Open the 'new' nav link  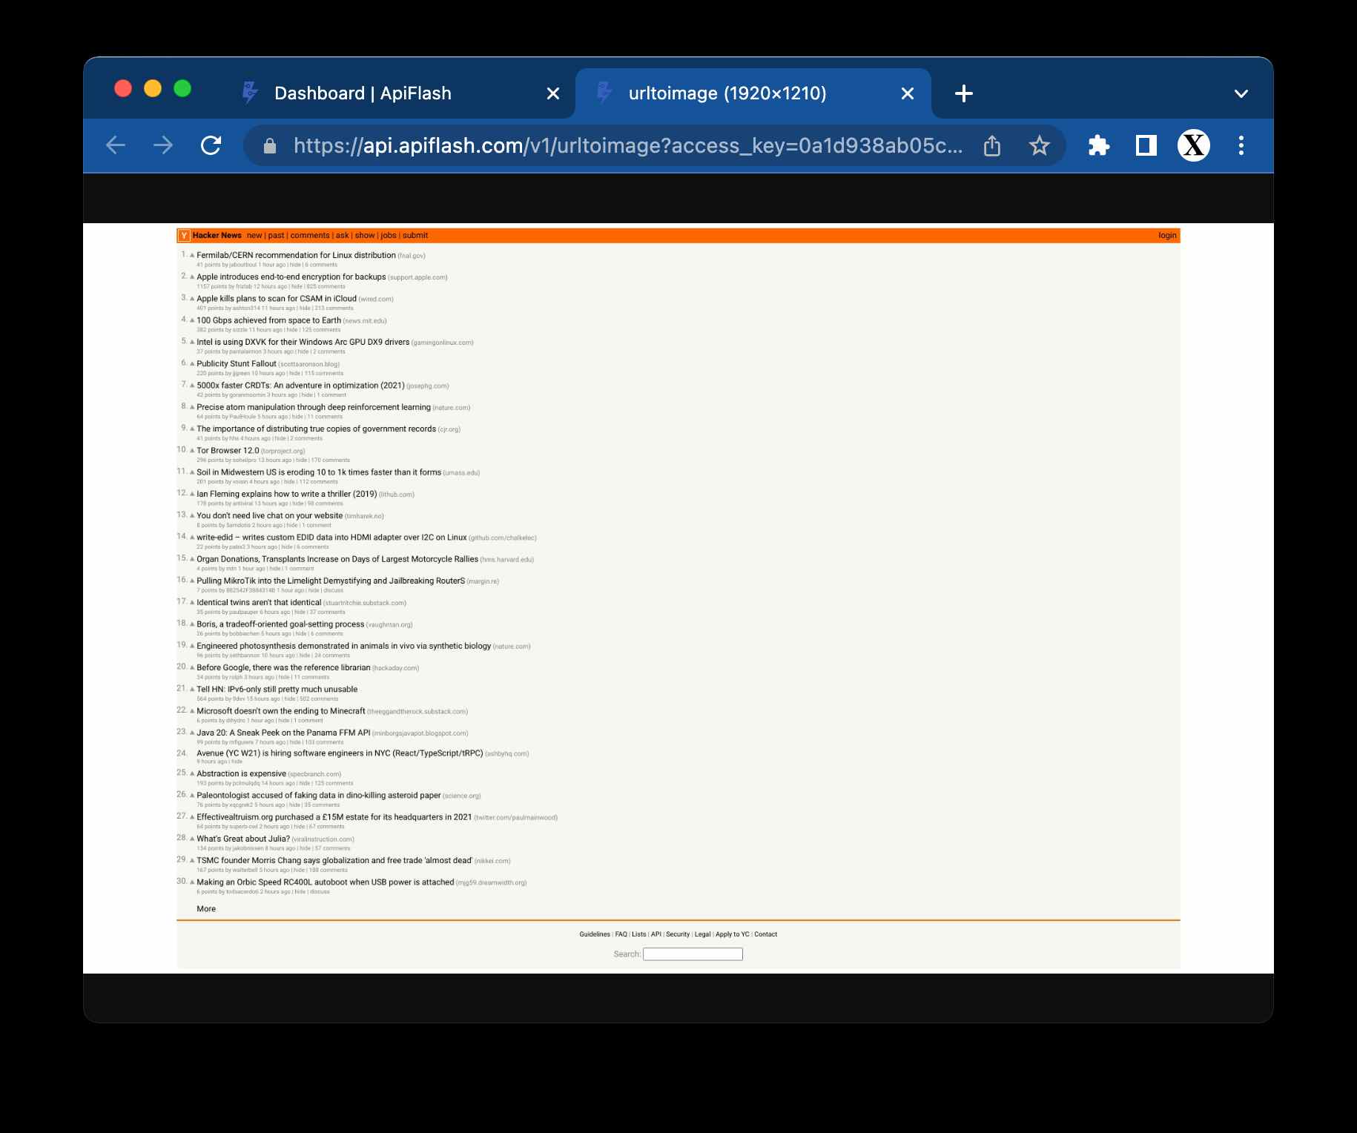(254, 235)
